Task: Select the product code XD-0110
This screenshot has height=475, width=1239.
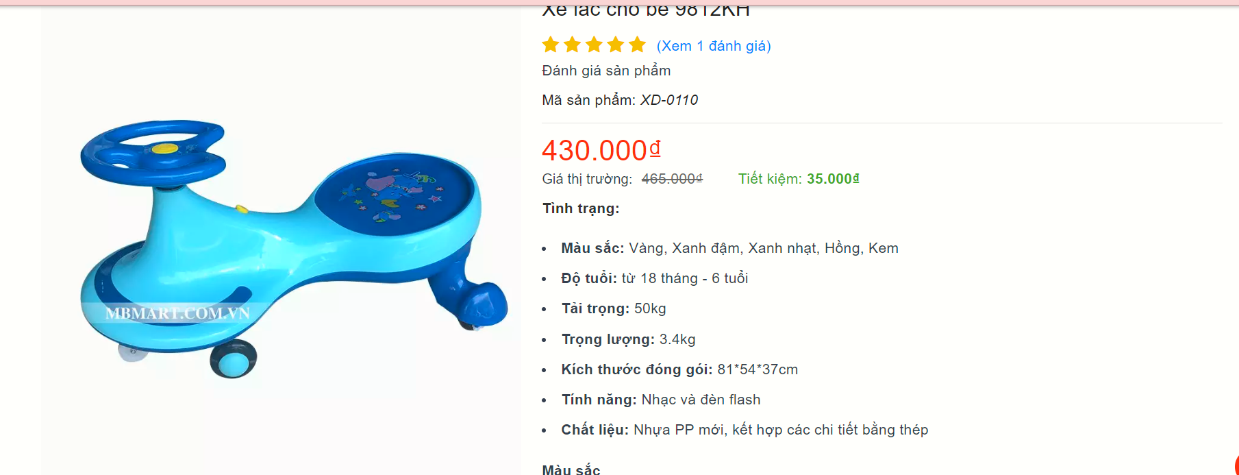Action: (669, 100)
